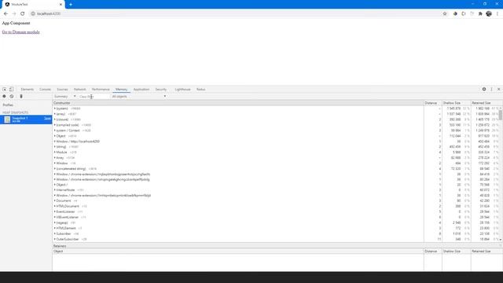503x283 pixels.
Task: Expand the system / Context row
Action: pos(55,130)
